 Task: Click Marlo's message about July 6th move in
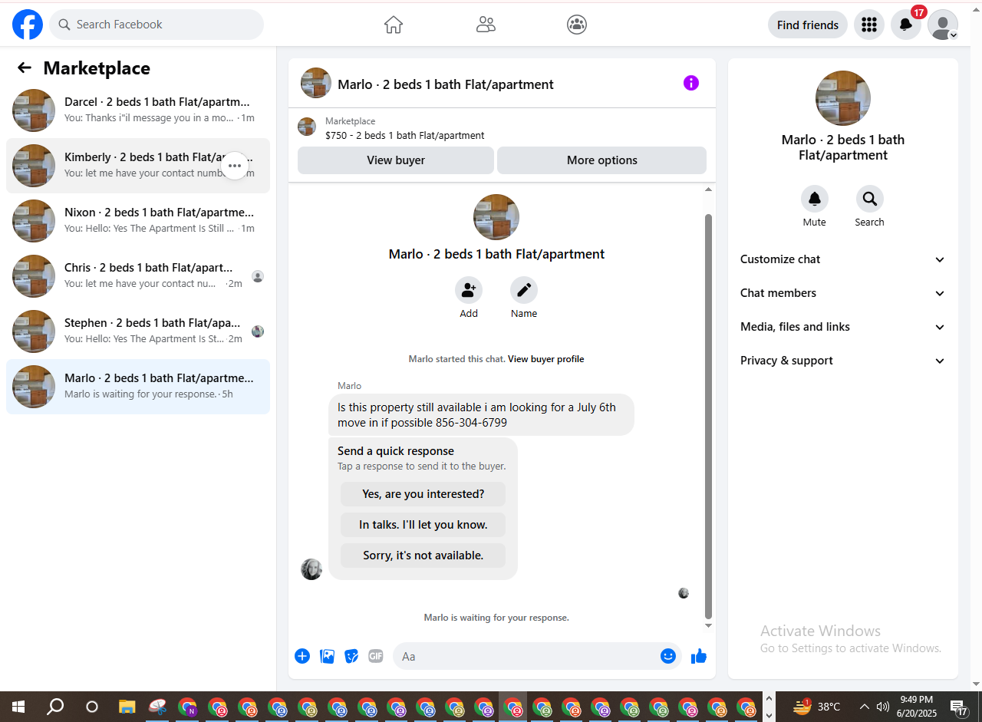481,415
